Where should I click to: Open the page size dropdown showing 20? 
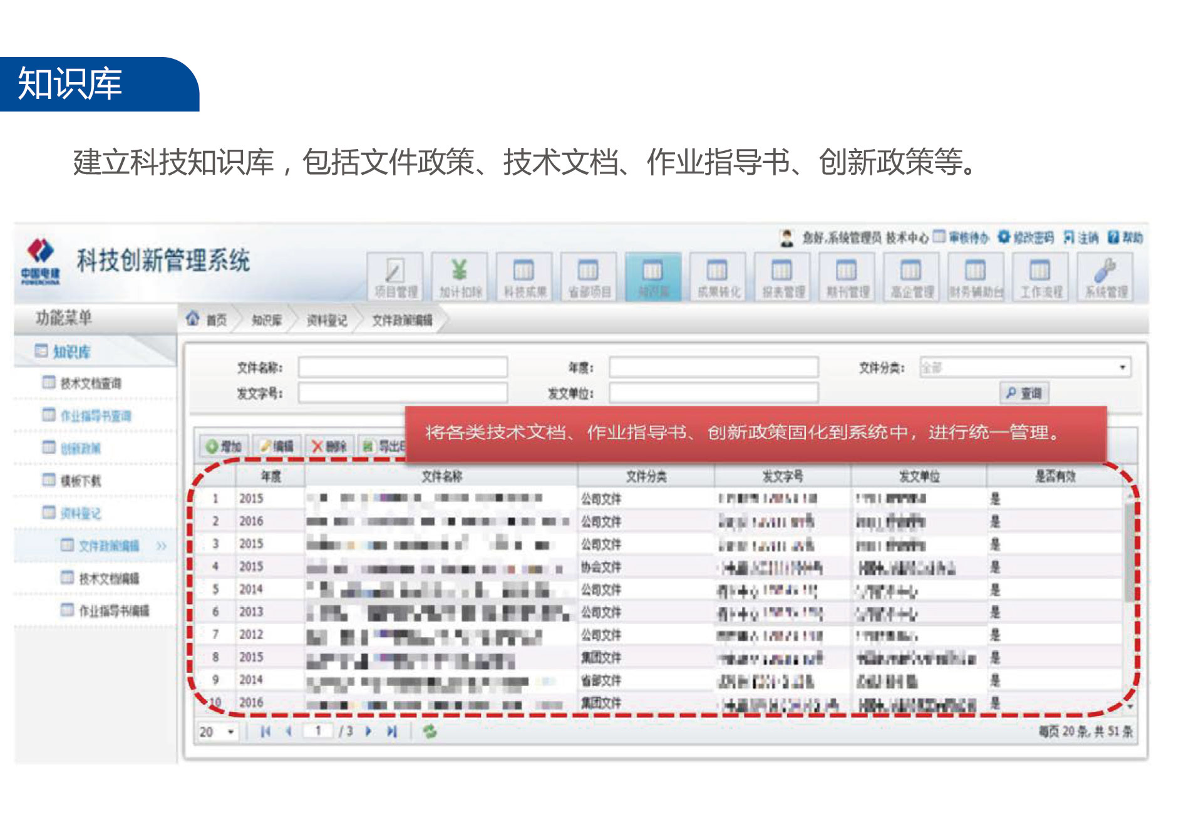pyautogui.click(x=230, y=732)
